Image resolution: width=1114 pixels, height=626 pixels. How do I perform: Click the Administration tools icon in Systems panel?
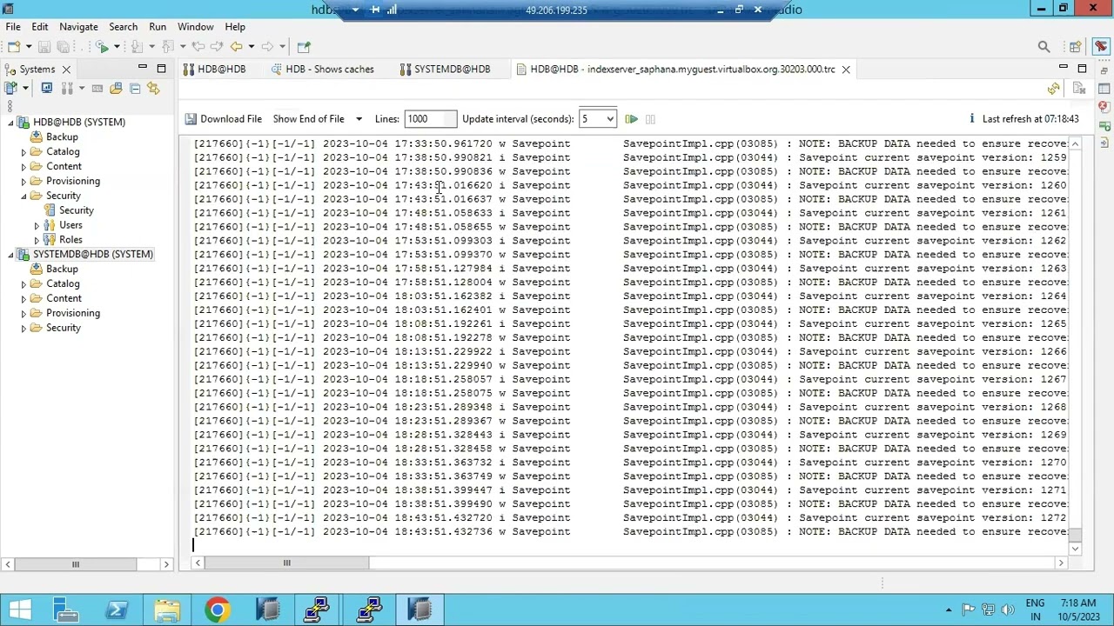[67, 88]
